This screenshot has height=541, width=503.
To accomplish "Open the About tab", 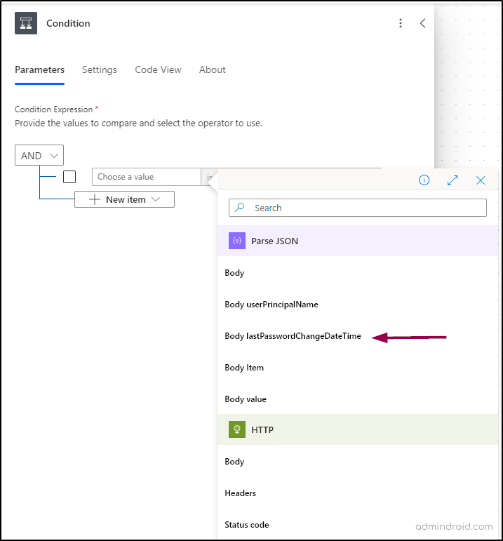I will click(x=212, y=69).
